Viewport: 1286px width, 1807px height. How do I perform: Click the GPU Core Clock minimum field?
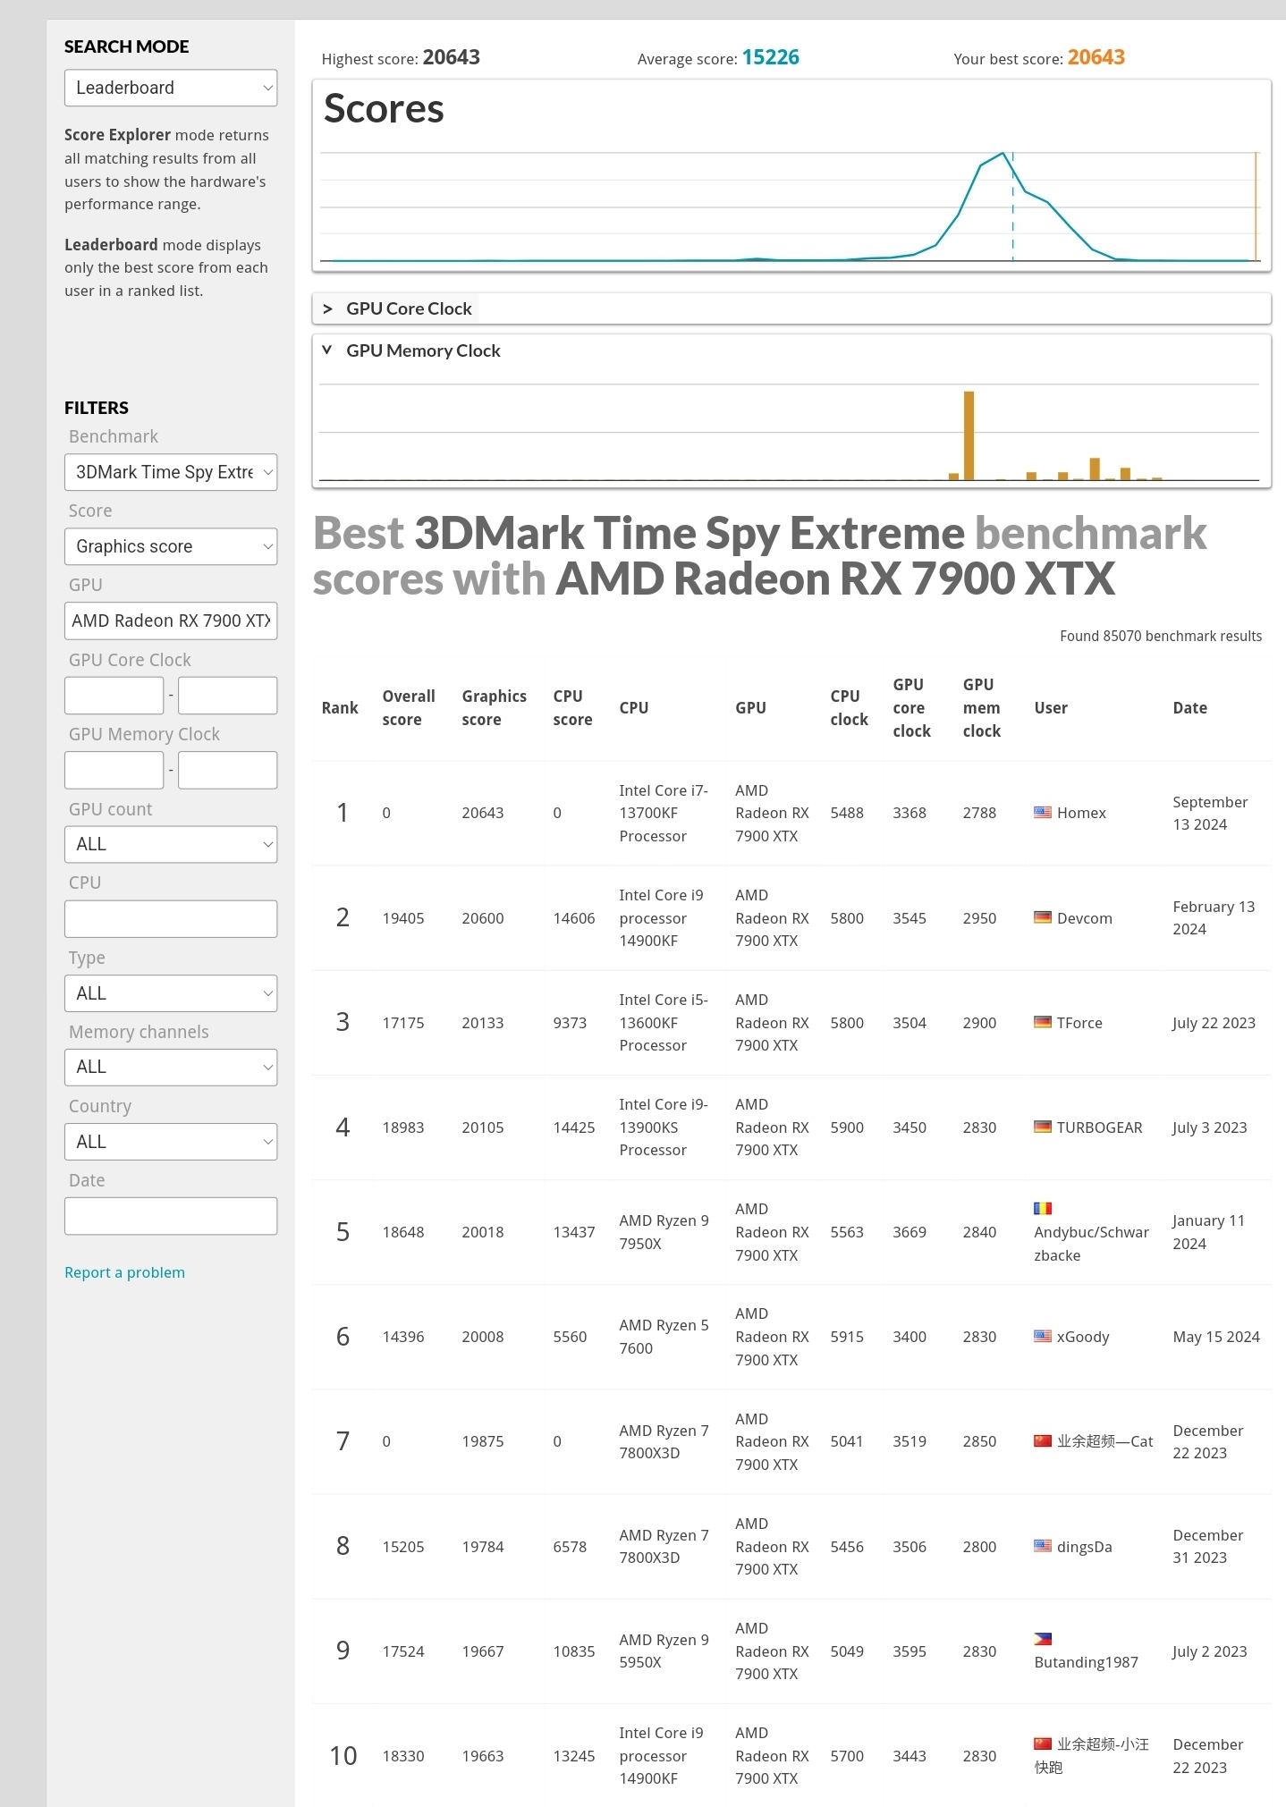point(114,696)
